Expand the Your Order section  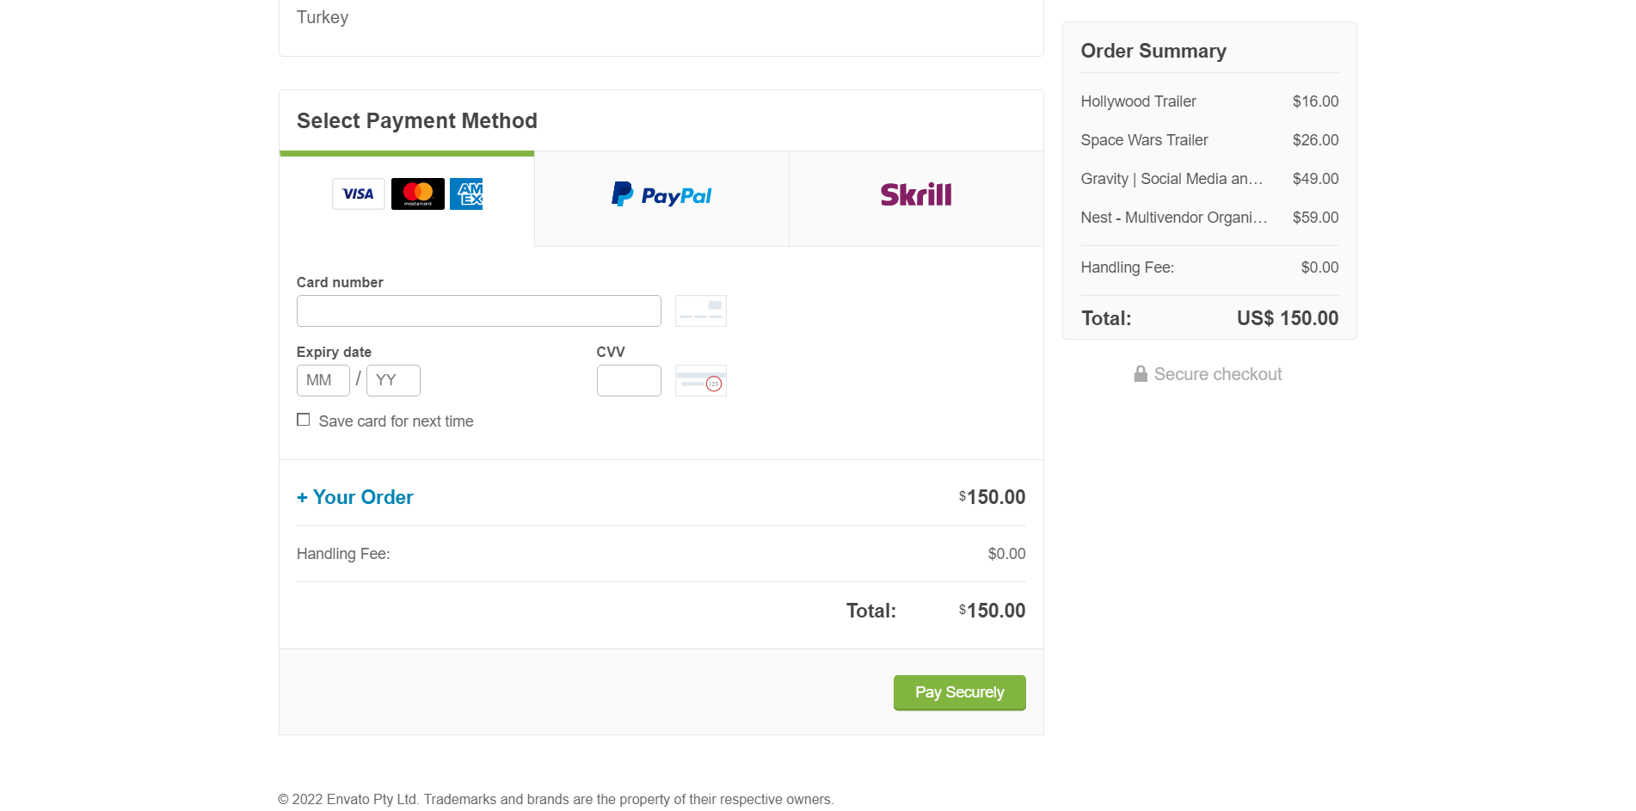click(x=355, y=497)
